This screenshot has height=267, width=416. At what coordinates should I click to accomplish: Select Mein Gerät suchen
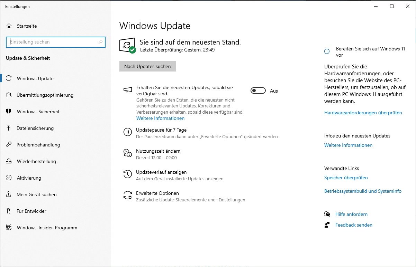(55, 194)
